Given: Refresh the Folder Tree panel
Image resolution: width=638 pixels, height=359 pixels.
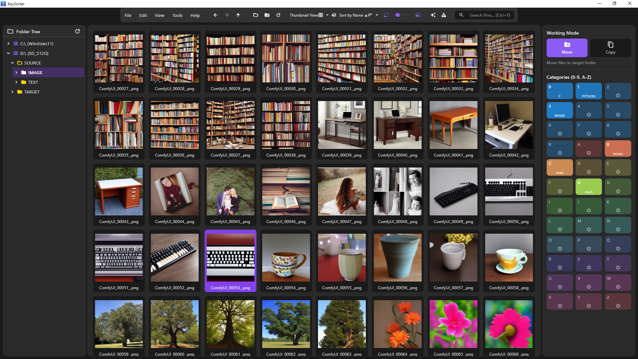Looking at the screenshot, I should point(77,31).
